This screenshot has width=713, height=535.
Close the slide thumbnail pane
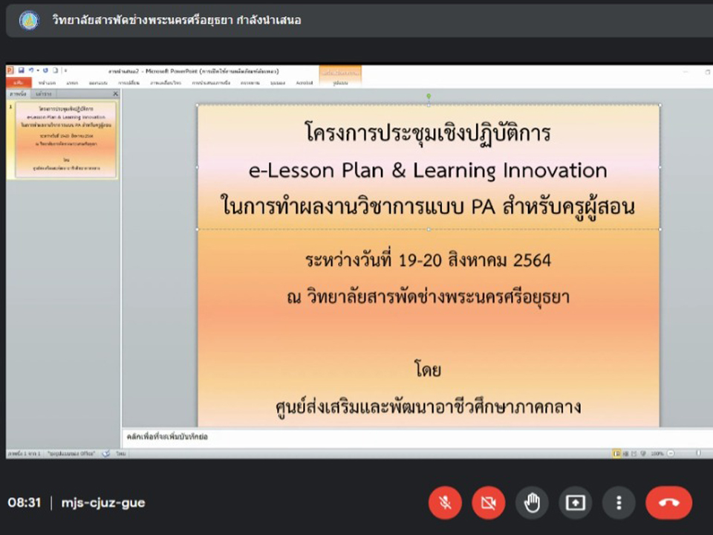click(115, 94)
